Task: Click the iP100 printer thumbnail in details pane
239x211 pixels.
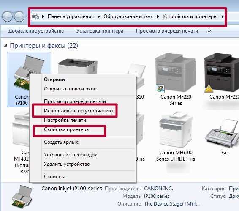Action: coord(22,197)
